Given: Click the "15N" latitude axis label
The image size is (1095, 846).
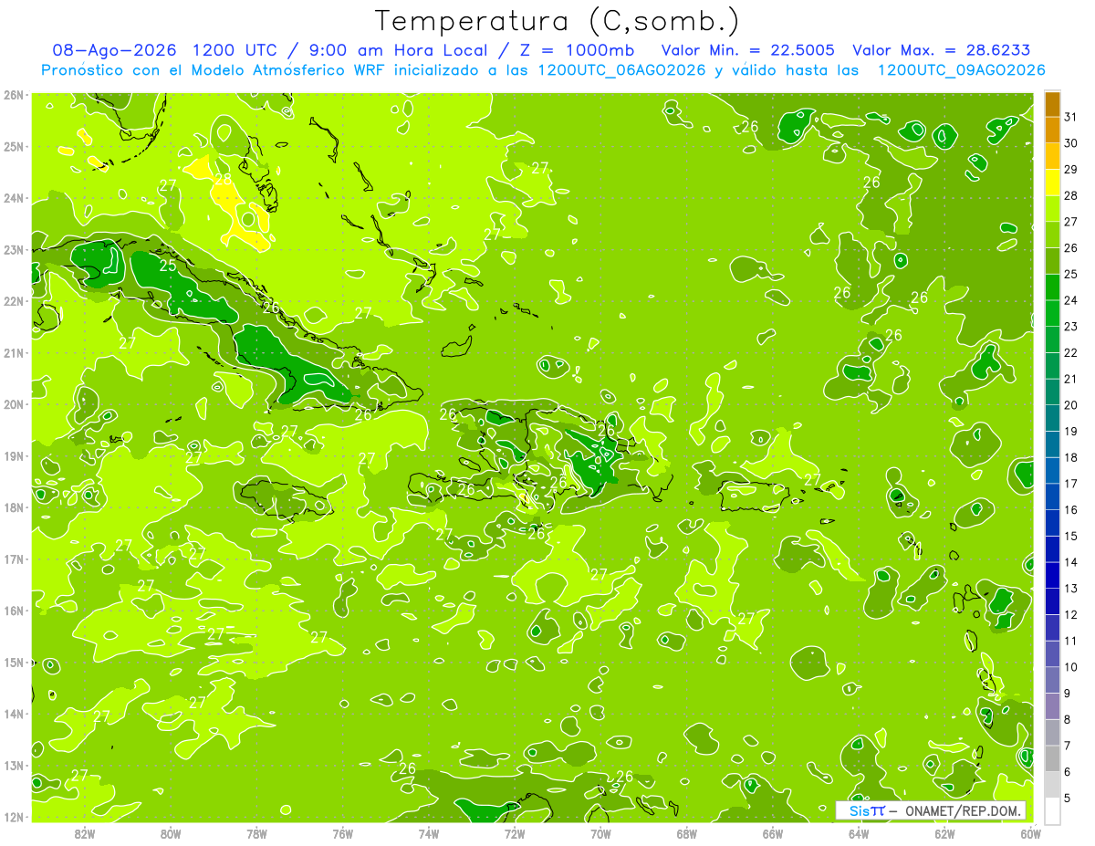Looking at the screenshot, I should [13, 662].
